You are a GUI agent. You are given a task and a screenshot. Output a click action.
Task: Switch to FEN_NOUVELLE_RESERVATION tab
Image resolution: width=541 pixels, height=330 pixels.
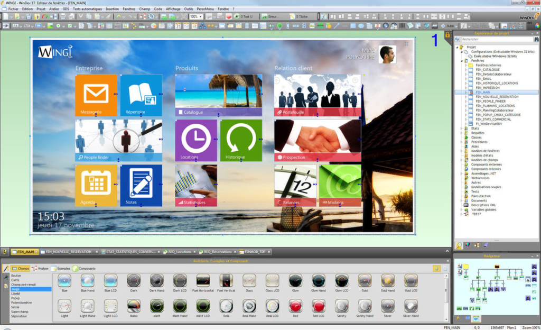69,252
